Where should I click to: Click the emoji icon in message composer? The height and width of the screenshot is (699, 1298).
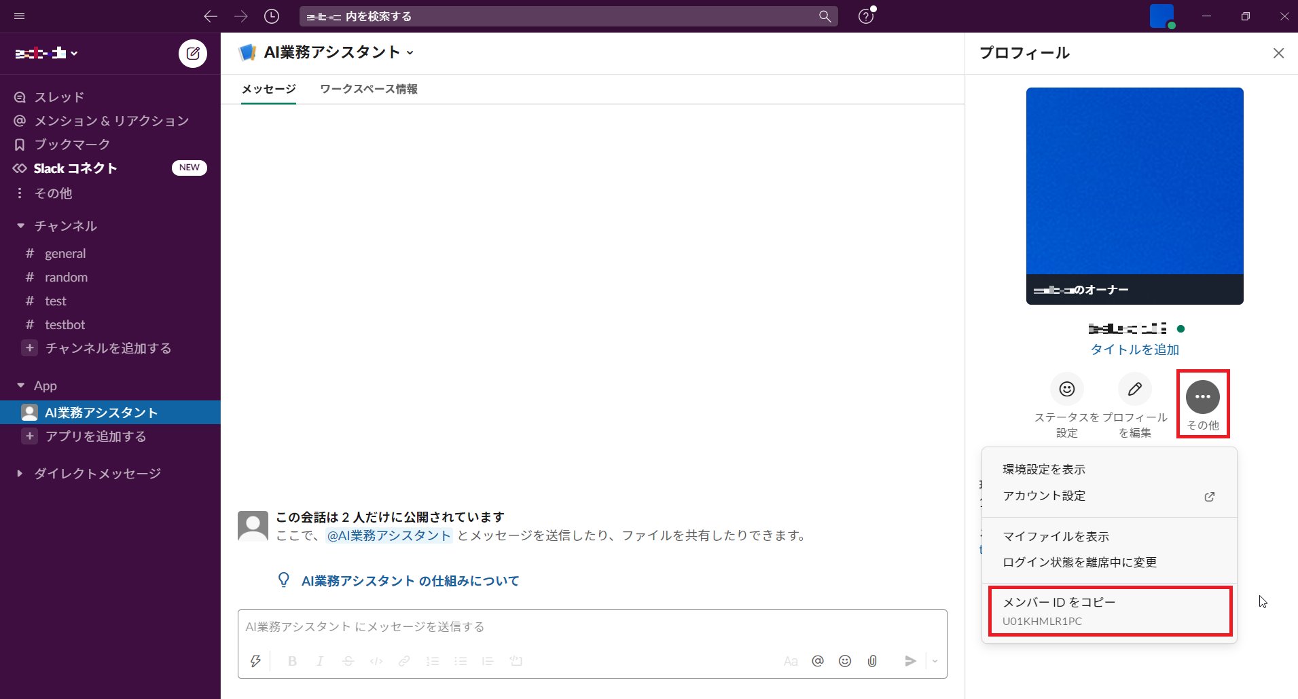pos(845,661)
